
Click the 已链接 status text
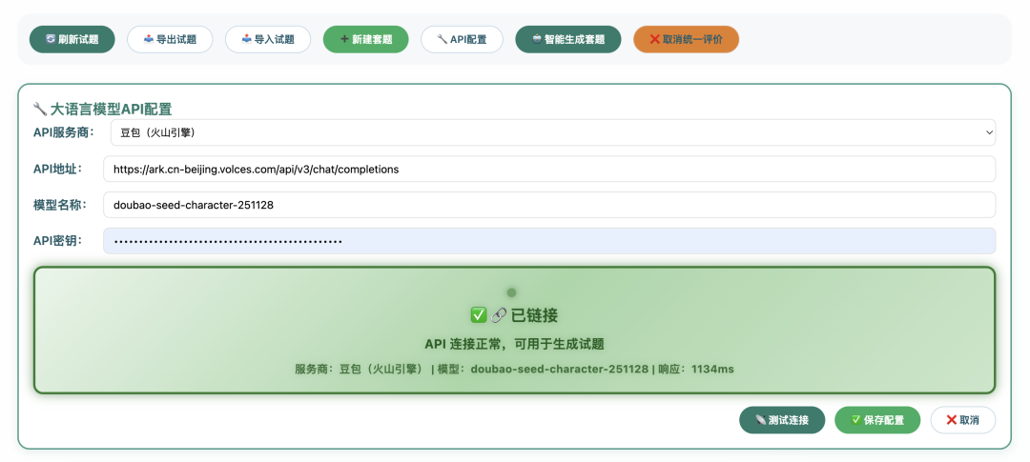pyautogui.click(x=534, y=315)
